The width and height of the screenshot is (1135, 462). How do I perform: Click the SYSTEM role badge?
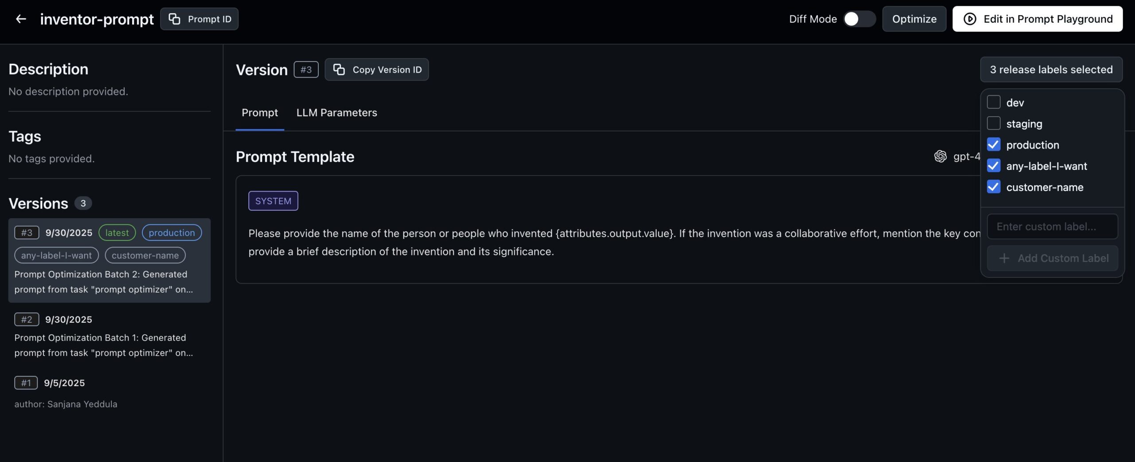[x=273, y=201]
